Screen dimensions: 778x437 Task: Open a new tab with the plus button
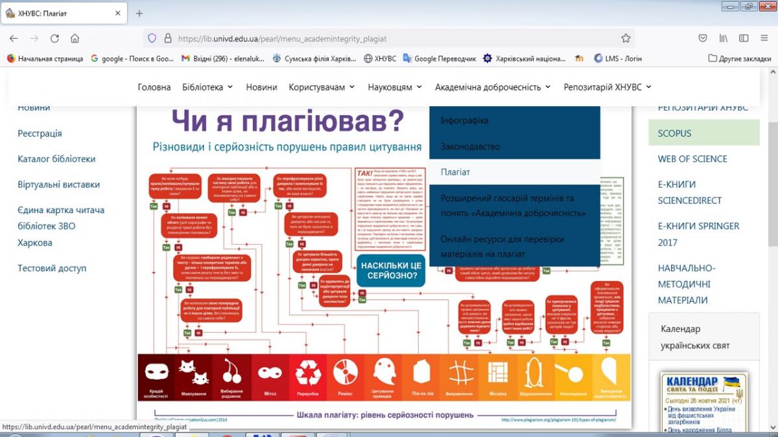pyautogui.click(x=139, y=13)
